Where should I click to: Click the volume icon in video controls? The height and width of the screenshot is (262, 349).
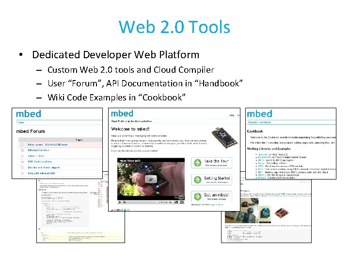pyautogui.click(x=170, y=202)
